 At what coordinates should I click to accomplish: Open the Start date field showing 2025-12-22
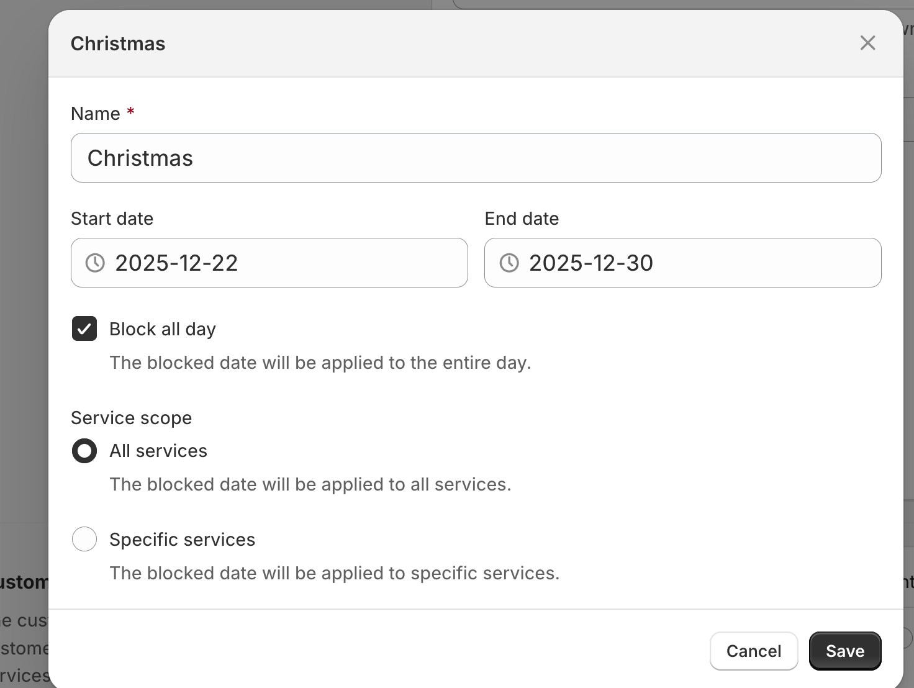click(279, 263)
